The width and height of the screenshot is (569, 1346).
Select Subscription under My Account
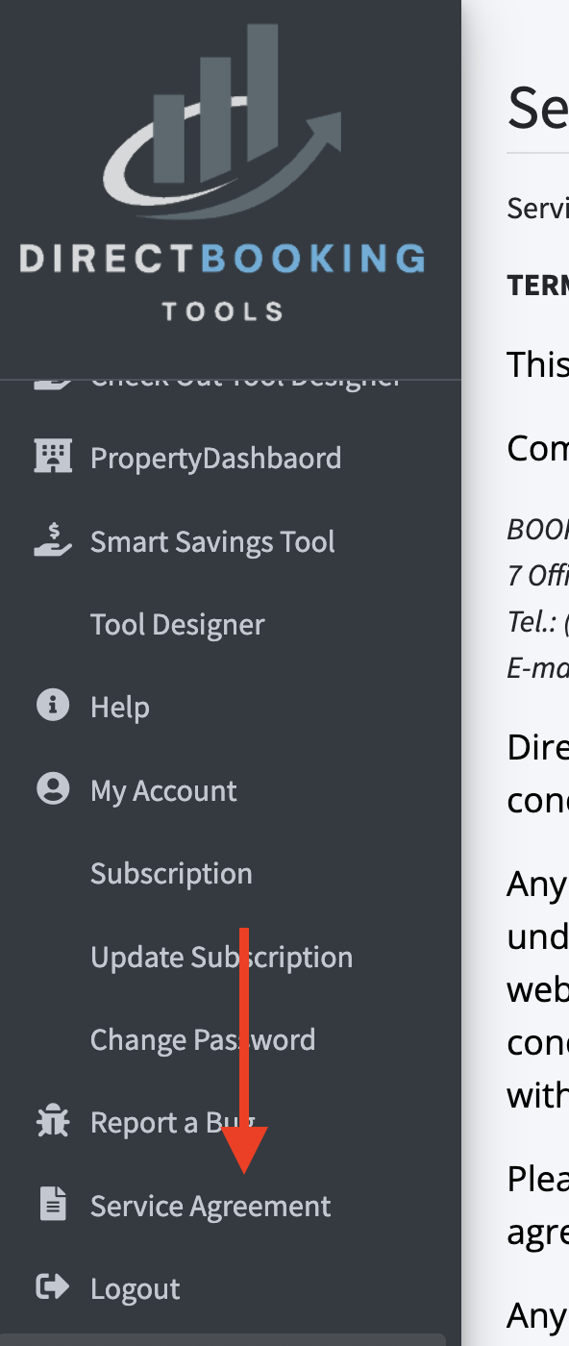(170, 872)
